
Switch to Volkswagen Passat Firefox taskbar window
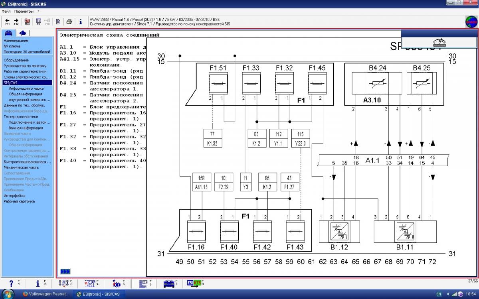(x=47, y=294)
